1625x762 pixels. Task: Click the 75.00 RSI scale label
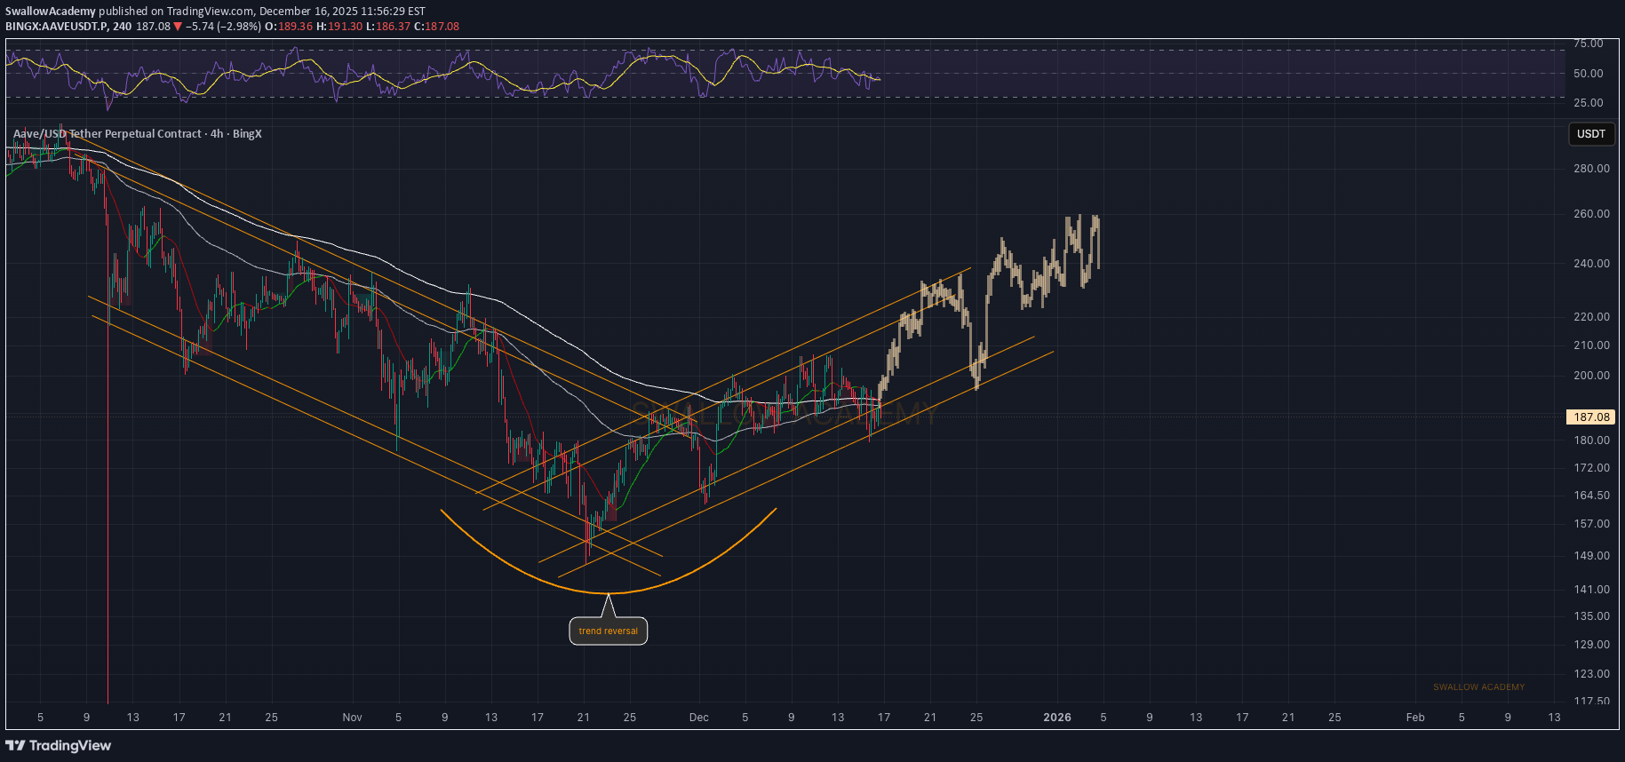pyautogui.click(x=1588, y=44)
